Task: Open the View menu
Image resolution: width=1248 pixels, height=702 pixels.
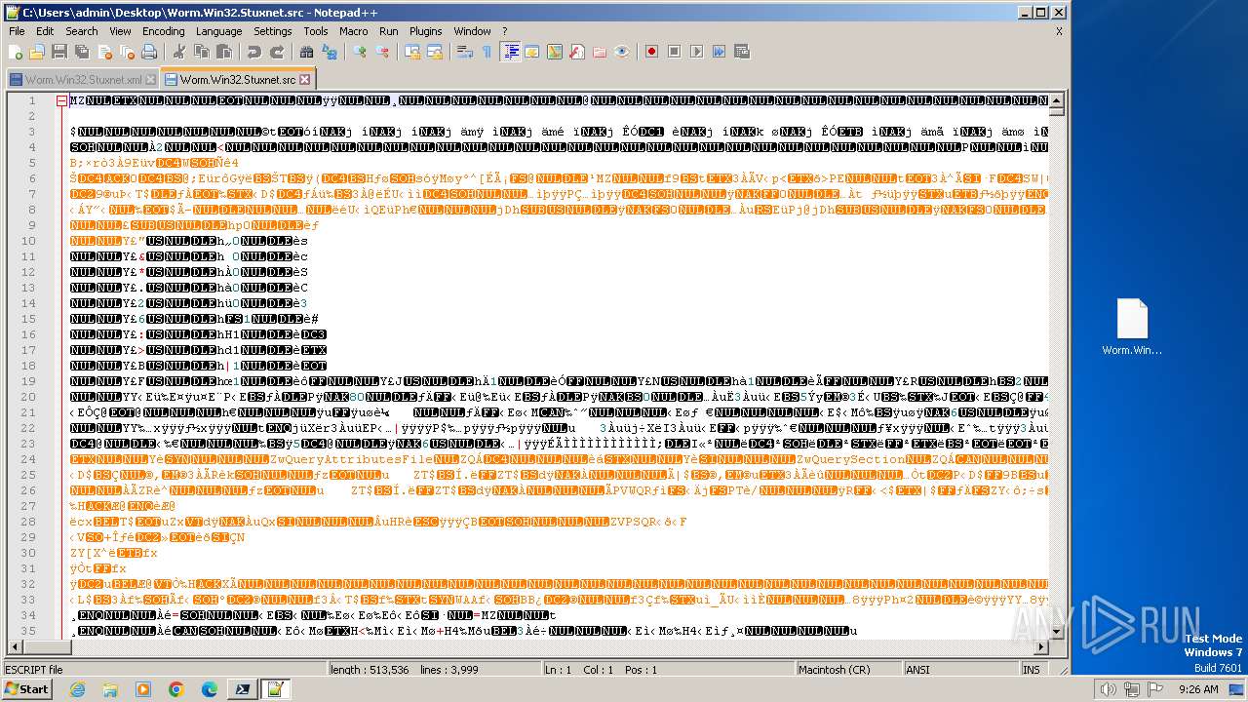Action: [120, 31]
